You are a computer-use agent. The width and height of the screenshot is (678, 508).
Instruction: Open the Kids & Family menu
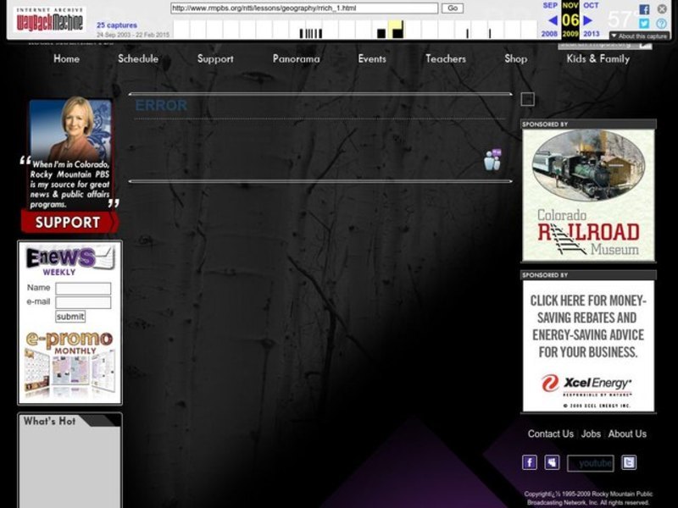[598, 58]
